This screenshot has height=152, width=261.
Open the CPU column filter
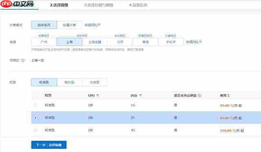(98, 96)
